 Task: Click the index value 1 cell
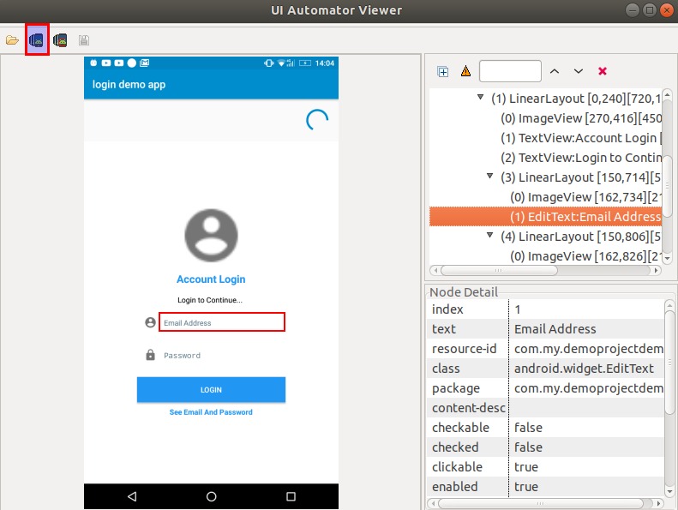point(588,309)
